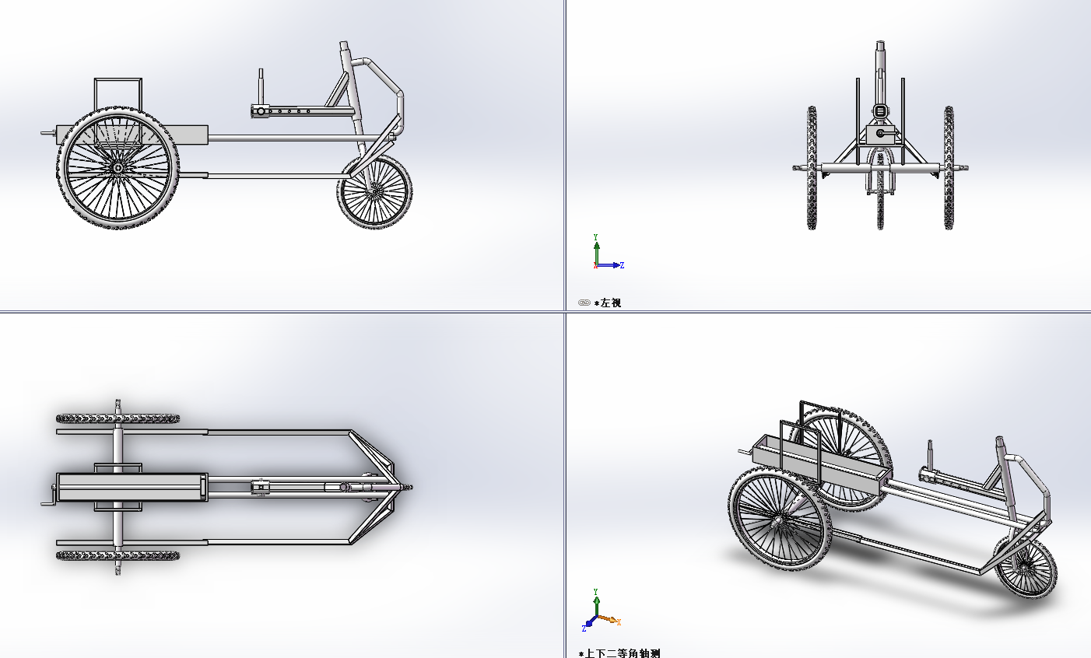Click the view link icon beside 左视

[x=584, y=303]
